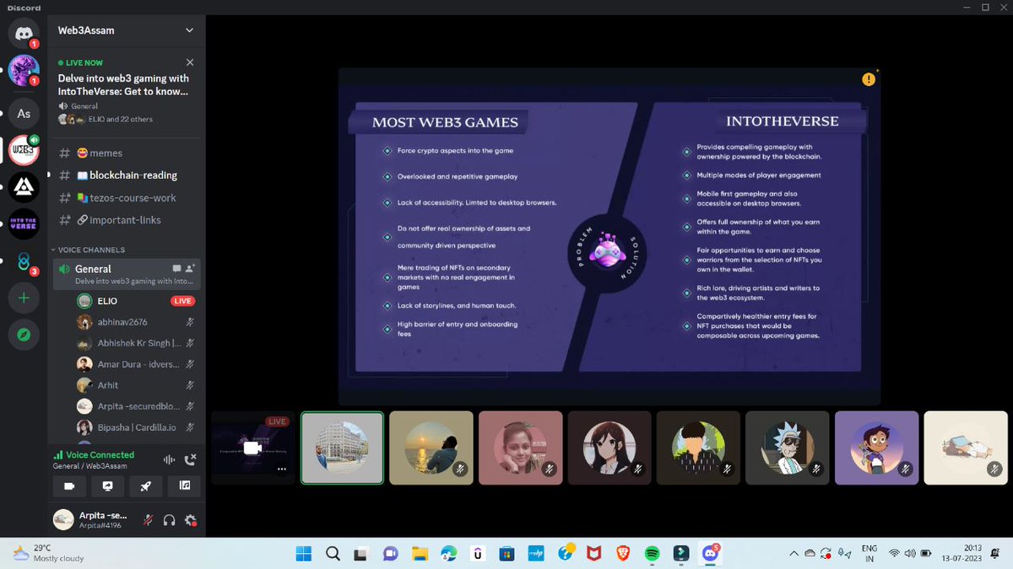Screen dimensions: 1013x569
Task: Open the blue chain-link server with 3 notifications
Action: [x=24, y=261]
